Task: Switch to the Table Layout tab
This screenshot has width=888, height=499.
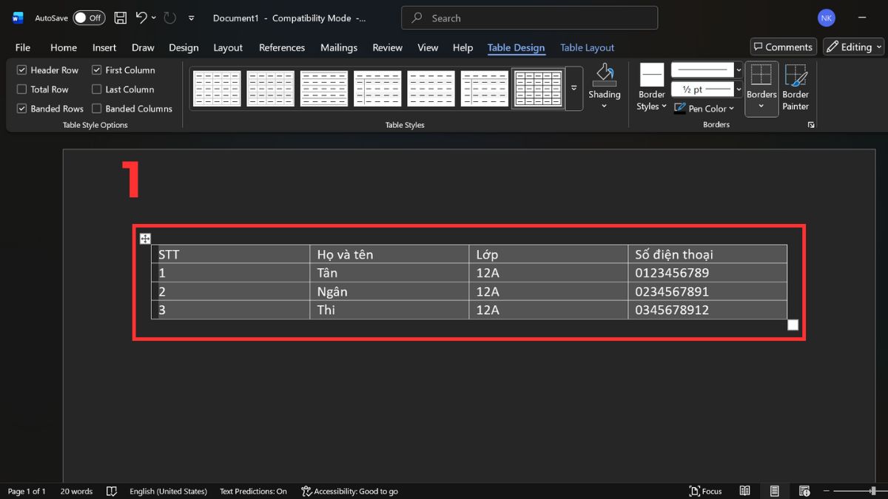Action: (587, 47)
